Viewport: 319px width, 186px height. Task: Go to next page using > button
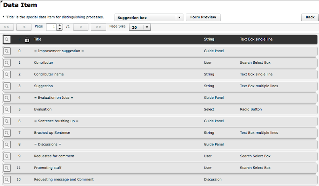[81, 27]
